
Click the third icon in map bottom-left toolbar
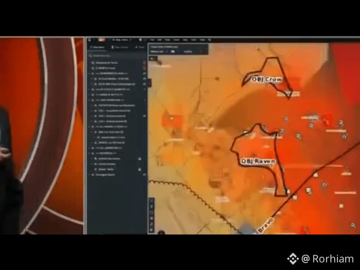(x=151, y=212)
